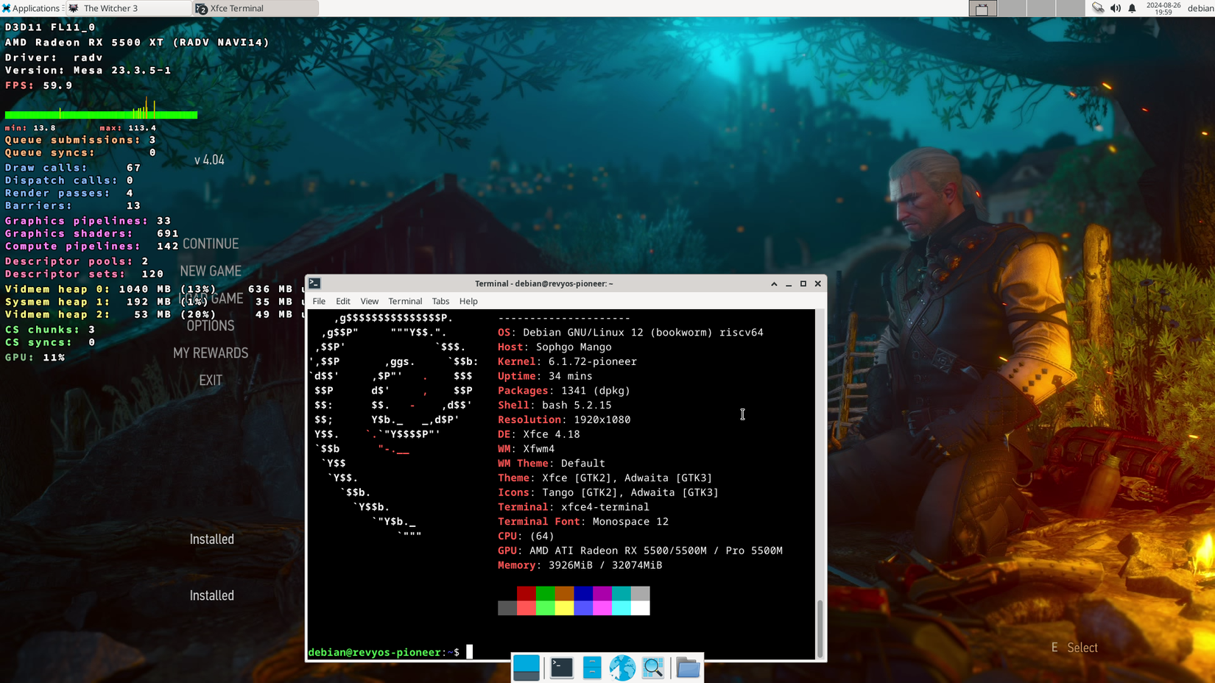Toggle fullscreen via the terminal maximize control
This screenshot has width=1215, height=683.
803,283
